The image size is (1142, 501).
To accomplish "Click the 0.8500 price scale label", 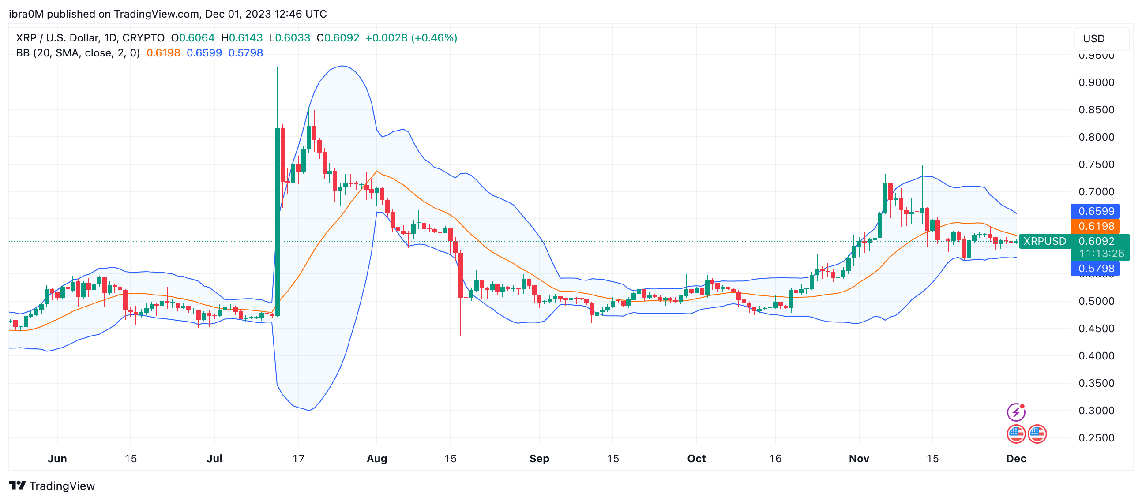I will click(x=1097, y=110).
